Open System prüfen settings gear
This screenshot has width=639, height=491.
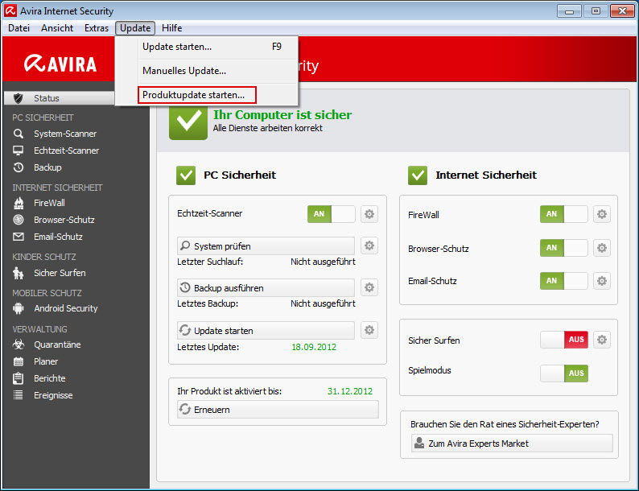tap(369, 245)
